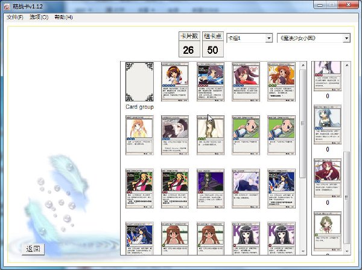Click the right card panel scrollbar thumb

(347, 198)
